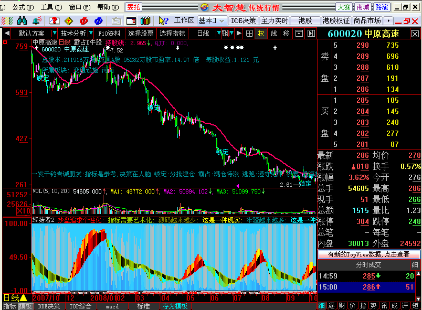Click the grid layout icon
Image resolution: width=422 pixels, height=310 pixels.
(249, 34)
